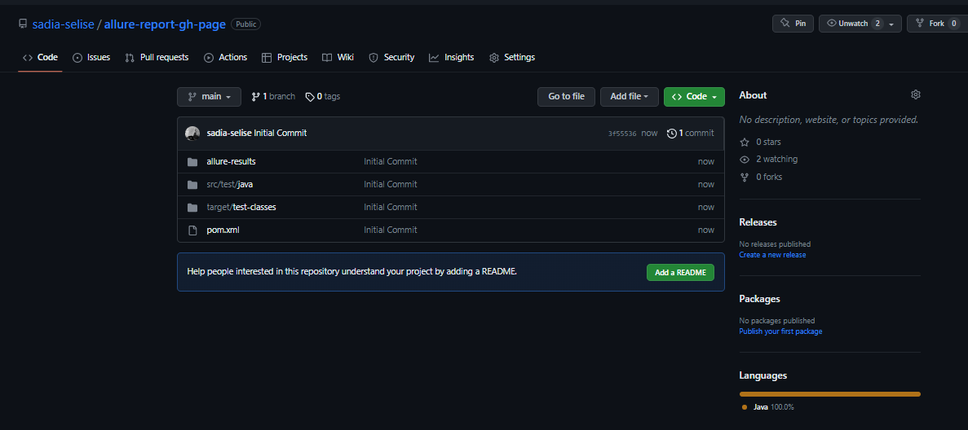Click the orange Java language bar
The width and height of the screenshot is (968, 430).
pyautogui.click(x=829, y=393)
